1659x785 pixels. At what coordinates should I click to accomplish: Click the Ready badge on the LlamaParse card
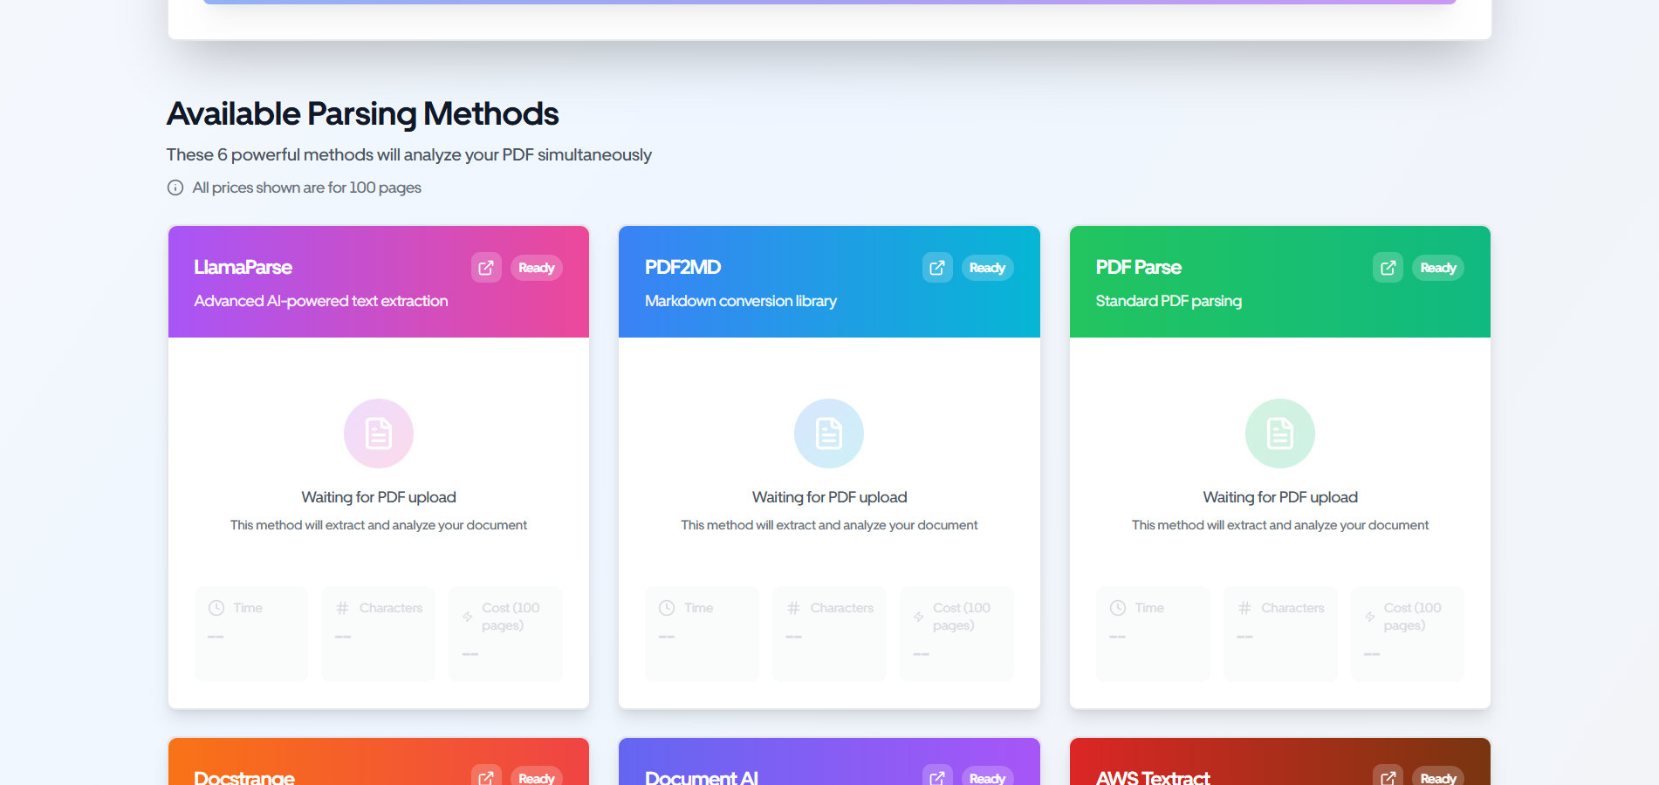536,268
